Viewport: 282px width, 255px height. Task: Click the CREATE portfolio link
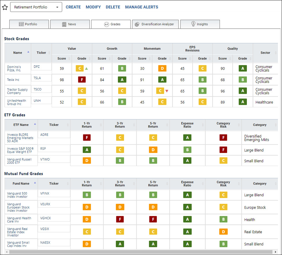(x=73, y=7)
